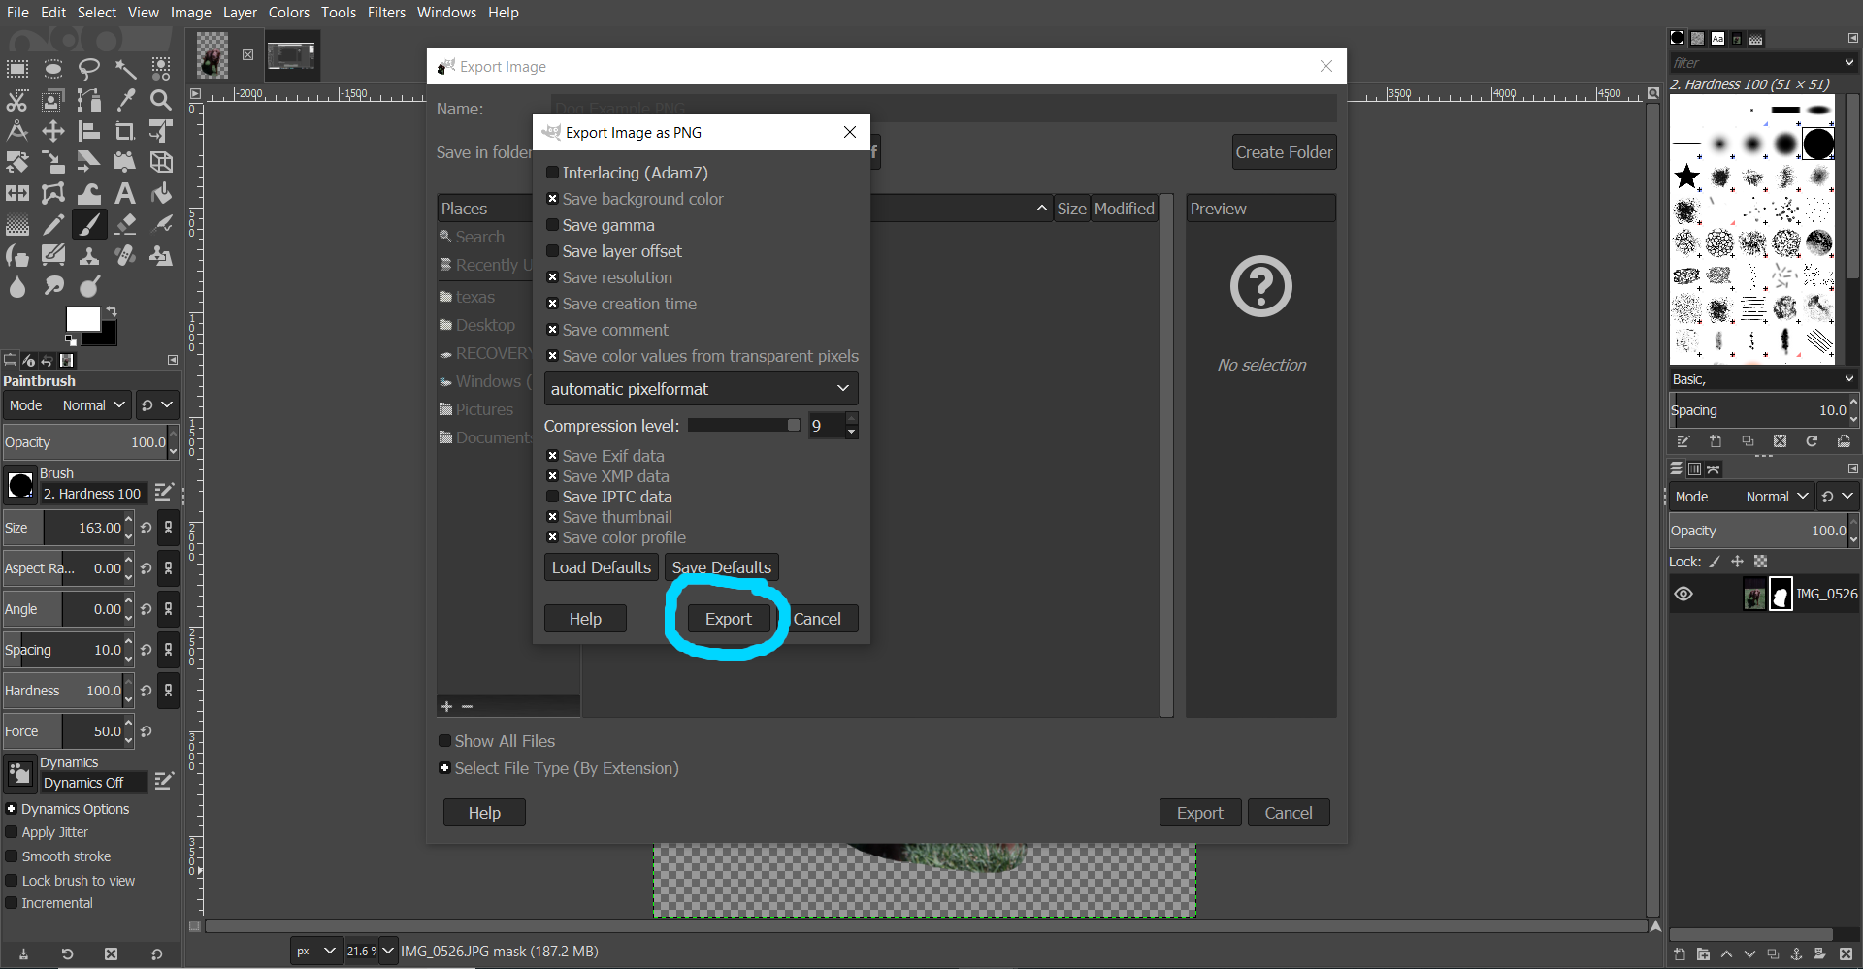Click the refresh brushes icon
The height and width of the screenshot is (969, 1863).
(x=1812, y=441)
